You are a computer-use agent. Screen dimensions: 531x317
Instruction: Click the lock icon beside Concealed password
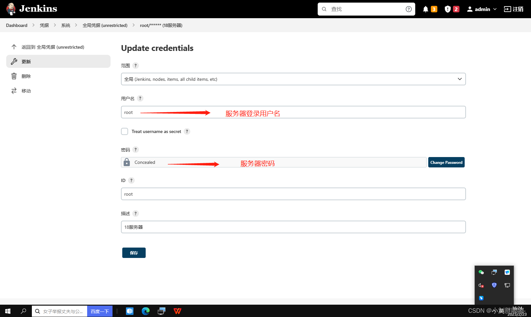pos(126,162)
